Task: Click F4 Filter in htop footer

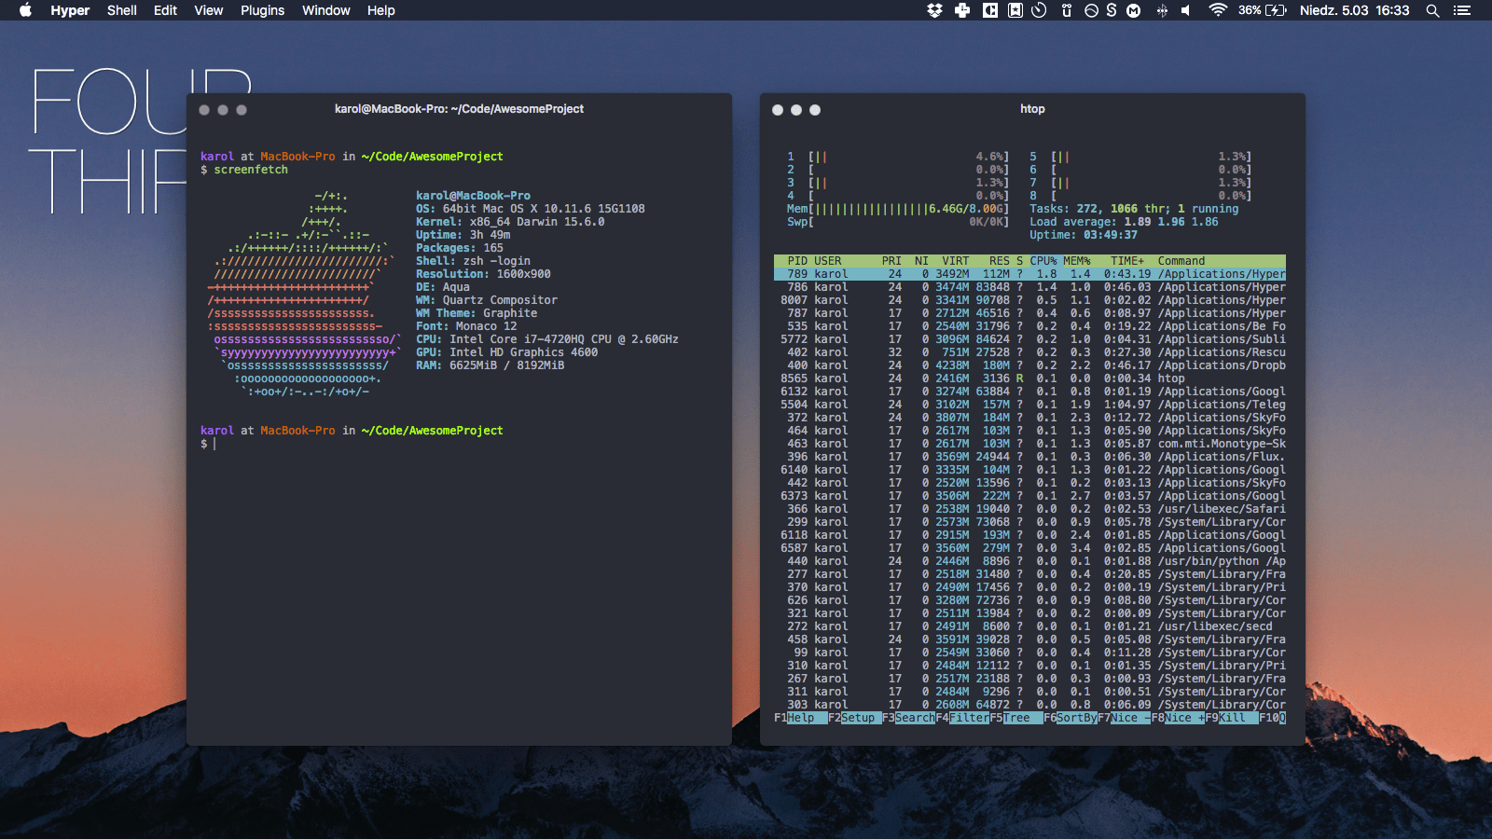Action: (x=963, y=718)
